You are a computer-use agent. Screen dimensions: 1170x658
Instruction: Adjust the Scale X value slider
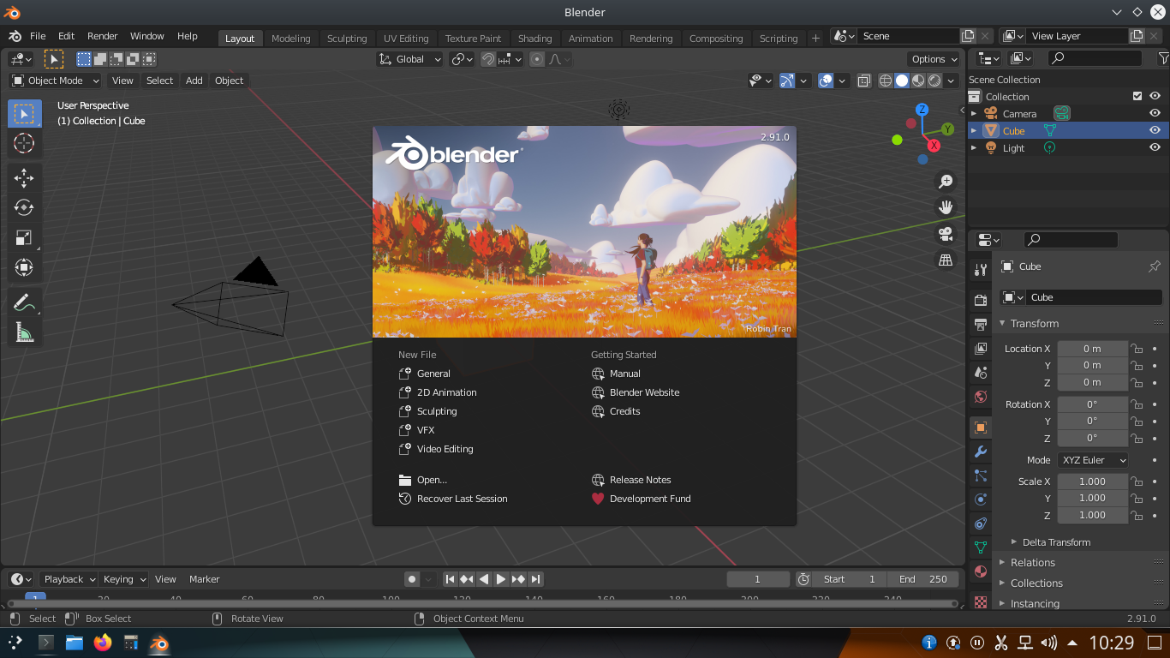click(1092, 482)
